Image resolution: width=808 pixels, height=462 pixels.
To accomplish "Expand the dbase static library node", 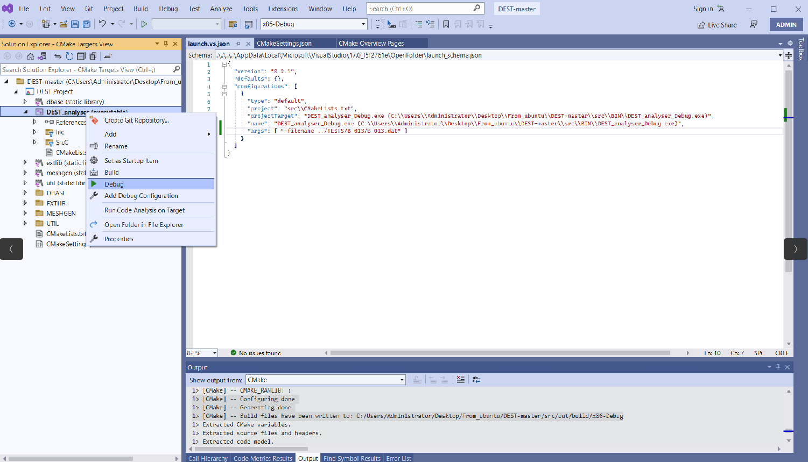I will (x=25, y=102).
